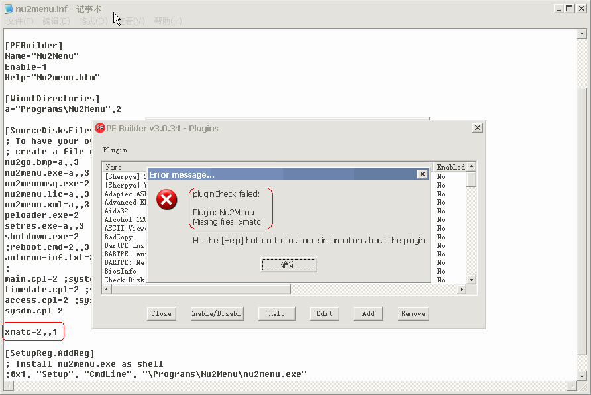The height and width of the screenshot is (395, 591).
Task: Click the Notepad icon in nu2menu.inf title bar
Action: (9, 9)
